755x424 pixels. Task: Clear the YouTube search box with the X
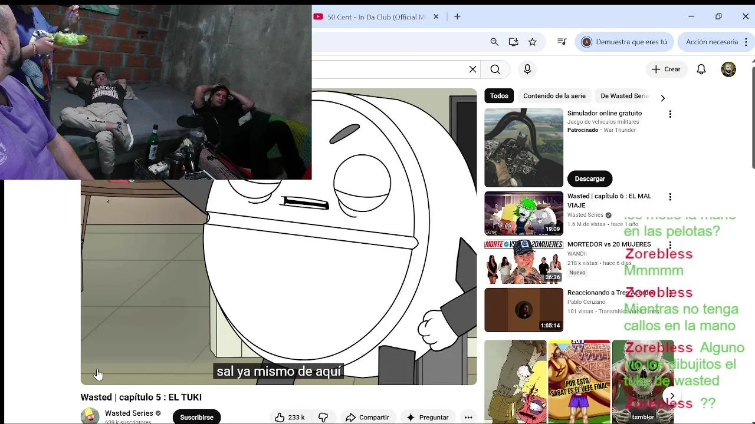click(x=472, y=69)
